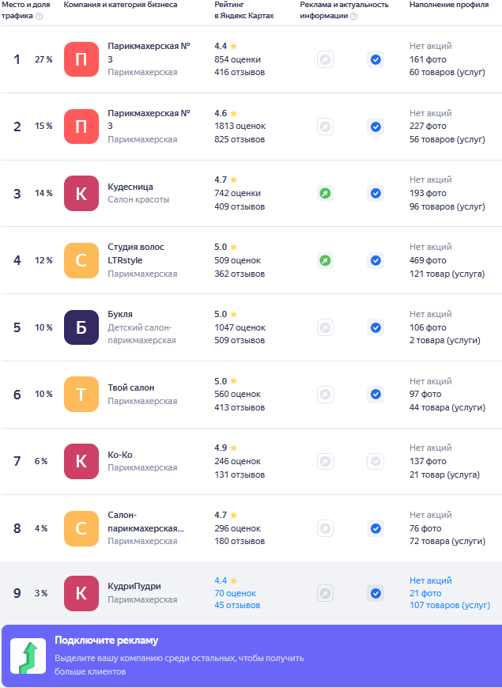The image size is (502, 688).
Task: Click the purple 'Б' logo of Букля
Action: [81, 327]
